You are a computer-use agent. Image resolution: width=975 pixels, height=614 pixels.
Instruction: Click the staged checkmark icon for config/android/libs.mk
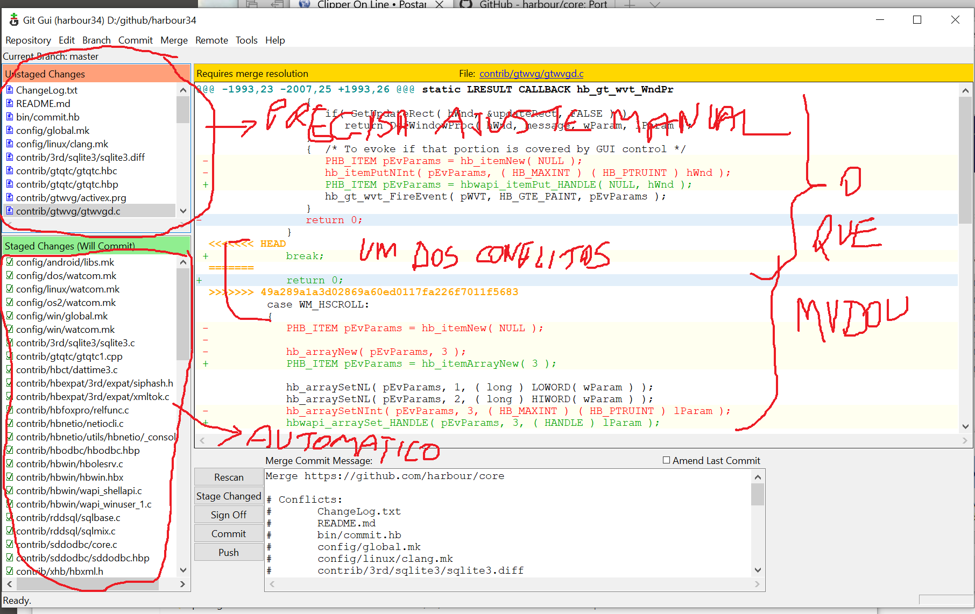click(10, 262)
